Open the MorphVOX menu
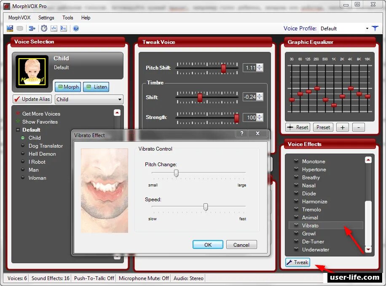The image size is (386, 286). pos(19,18)
